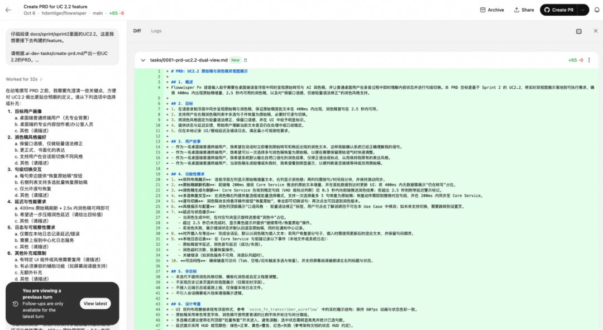Viewport: 603px width, 330px height.
Task: Click the Archive button
Action: [491, 10]
